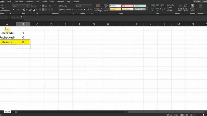Open the Page Layout tab
This screenshot has width=207, height=116.
(x=19, y=2)
